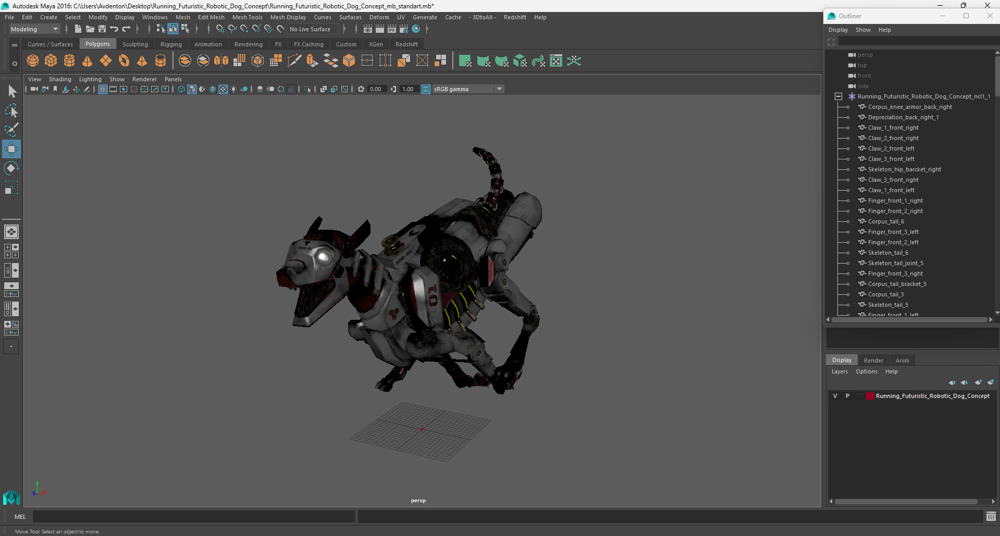Viewport: 1000px width, 536px height.
Task: Open the File menu
Action: (9, 17)
